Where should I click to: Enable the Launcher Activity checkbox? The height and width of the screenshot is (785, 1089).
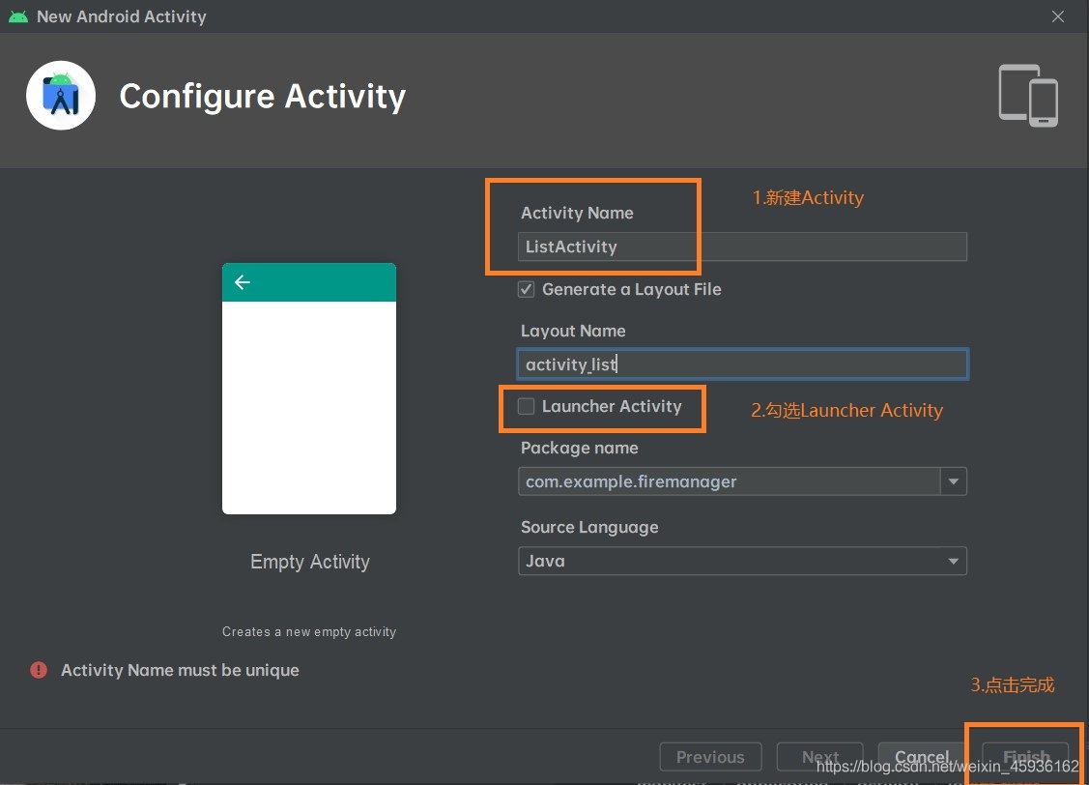pyautogui.click(x=527, y=406)
